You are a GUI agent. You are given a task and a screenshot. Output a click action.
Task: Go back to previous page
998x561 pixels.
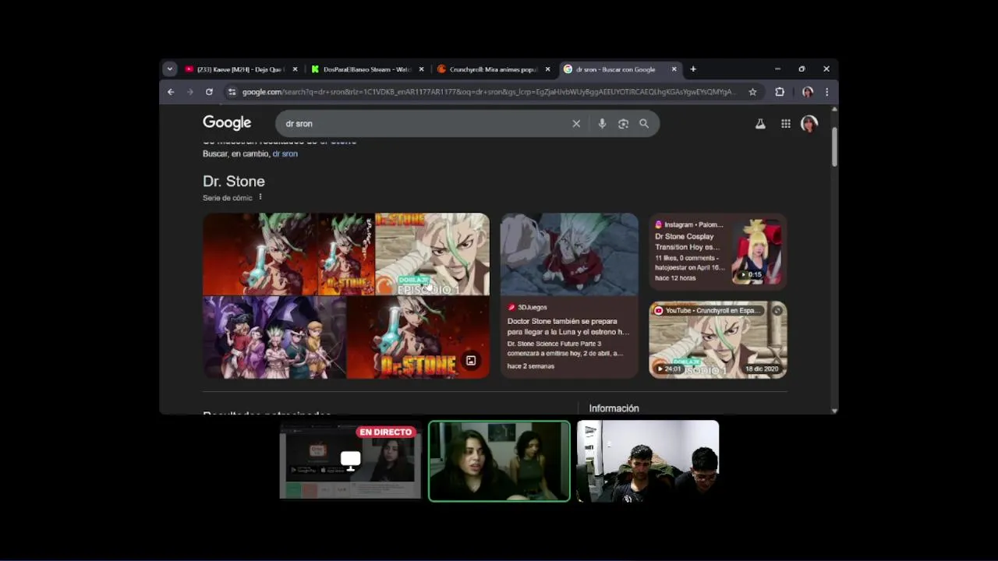[171, 92]
